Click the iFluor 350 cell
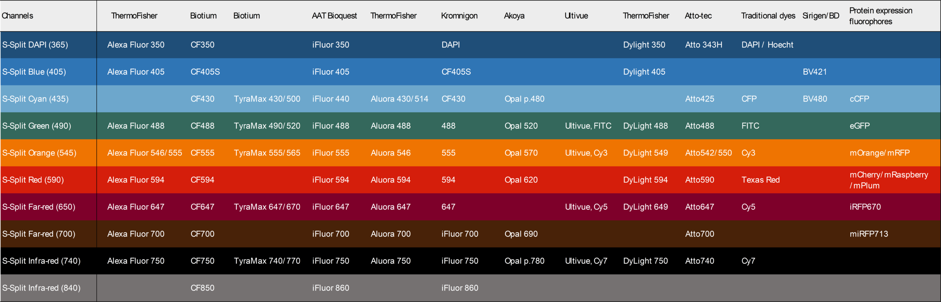The image size is (941, 302). [x=330, y=45]
